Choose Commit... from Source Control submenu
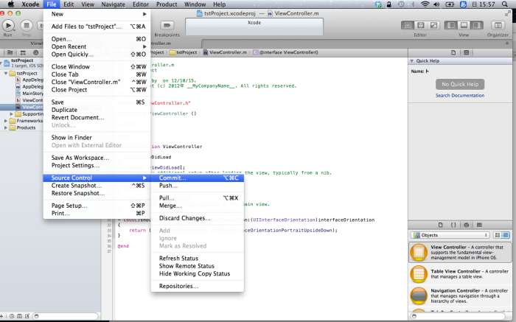Screen dimensions: 516x322 (198, 178)
